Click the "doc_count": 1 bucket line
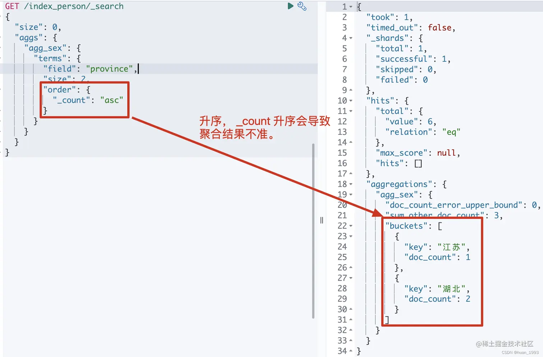 tap(437, 257)
